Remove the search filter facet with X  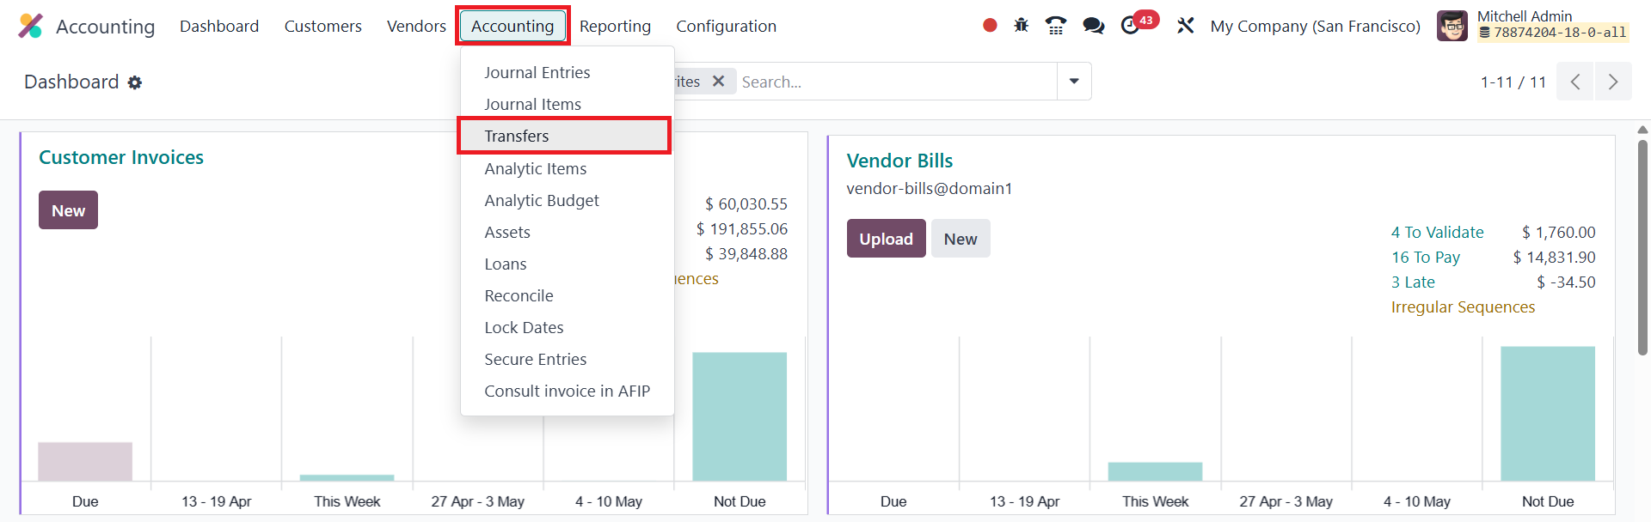pyautogui.click(x=719, y=81)
